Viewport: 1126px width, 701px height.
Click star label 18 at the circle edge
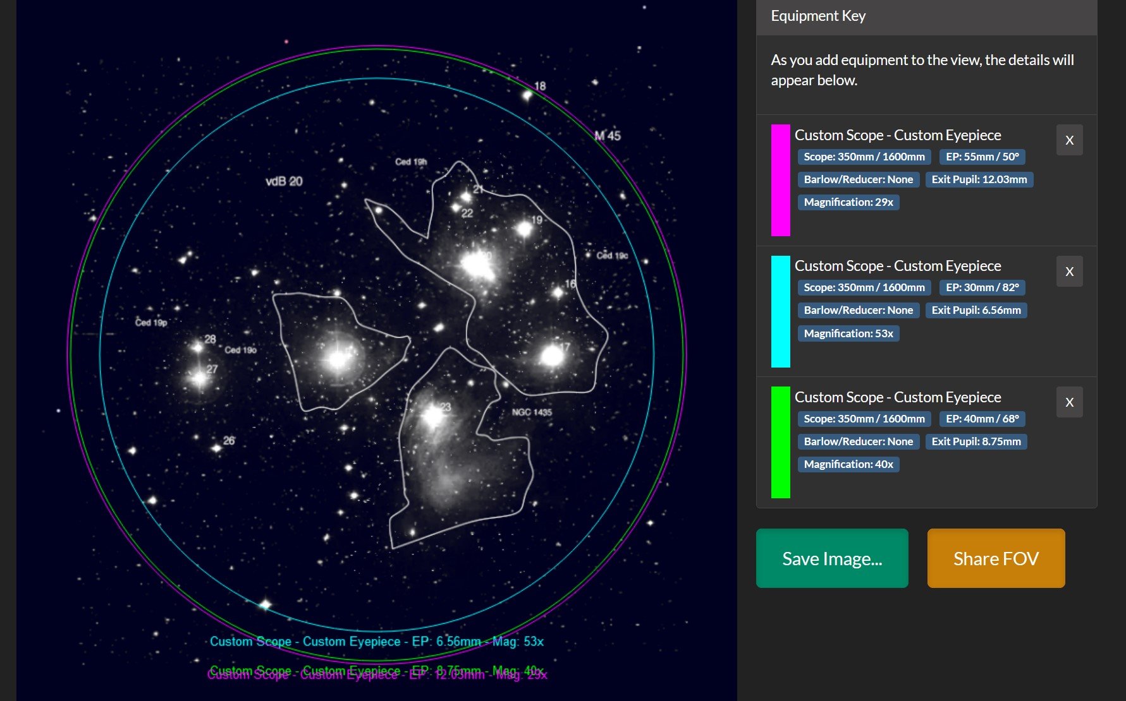[540, 86]
